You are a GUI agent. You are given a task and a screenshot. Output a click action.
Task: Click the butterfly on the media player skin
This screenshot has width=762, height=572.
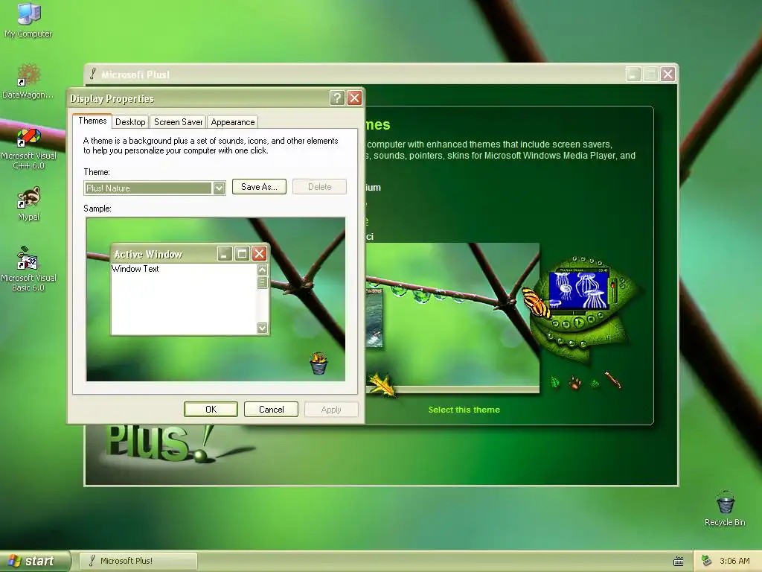tap(536, 302)
